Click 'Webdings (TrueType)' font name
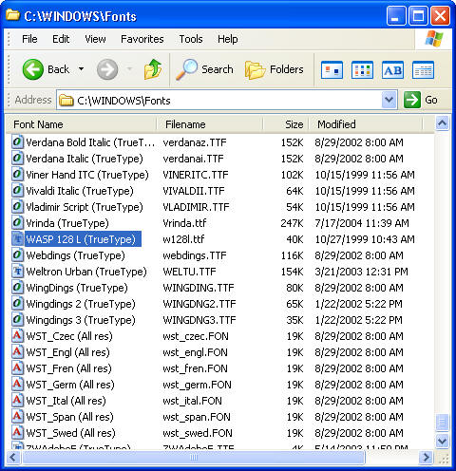 click(x=76, y=255)
